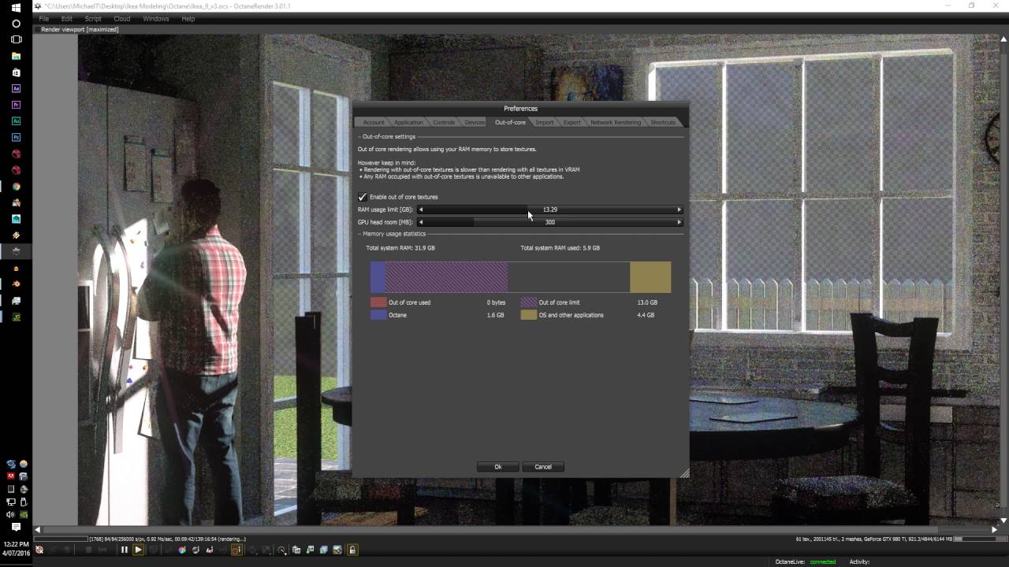The image size is (1009, 567).
Task: Switch to the Shortcuts tab
Action: pyautogui.click(x=663, y=122)
